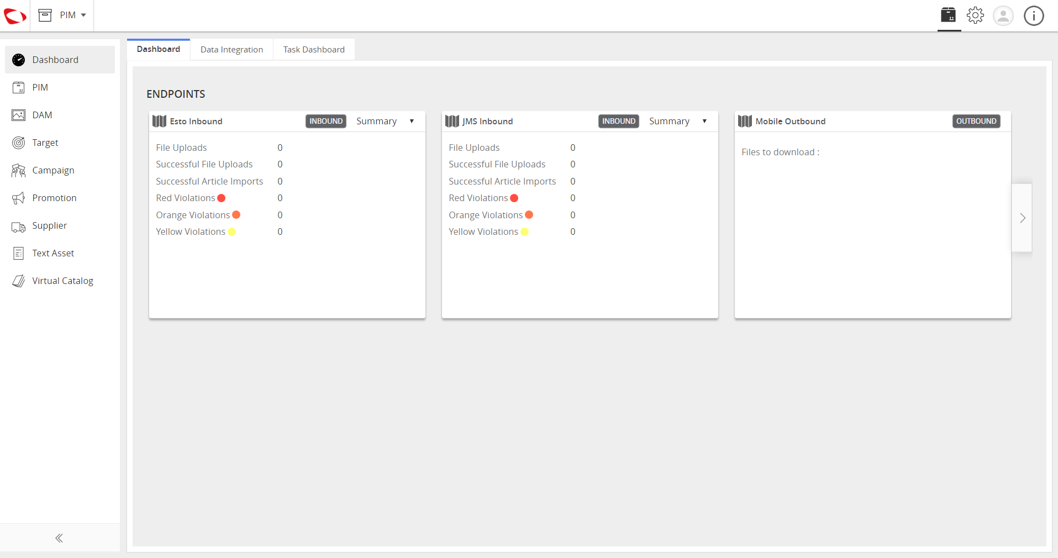The image size is (1058, 558).
Task: Click Files to download text
Action: [781, 152]
